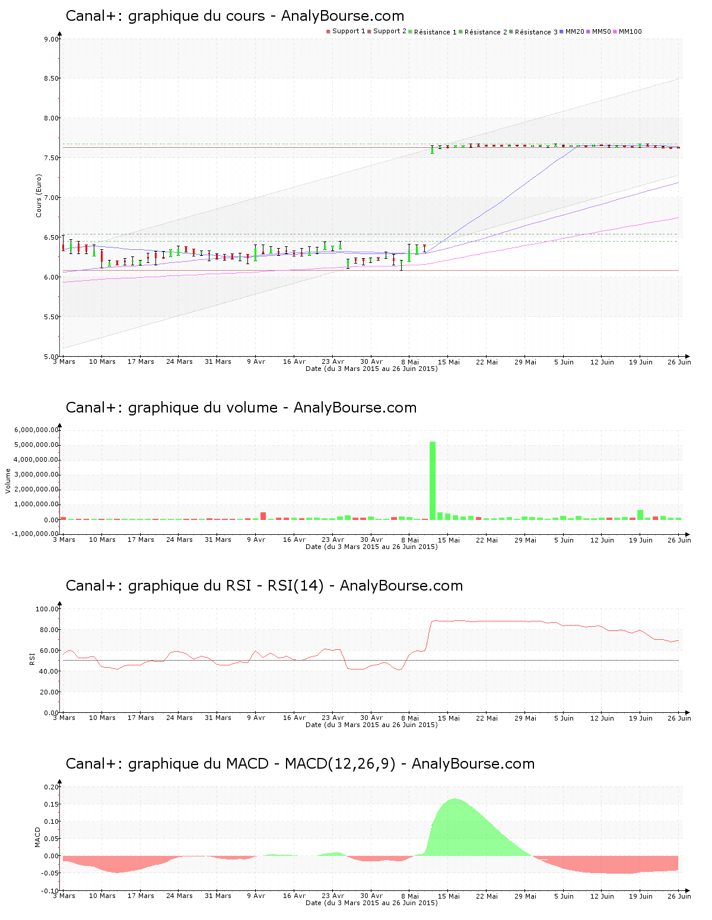This screenshot has height=920, width=712.
Task: Click the 'Volume' vertical axis label
Action: [8, 481]
